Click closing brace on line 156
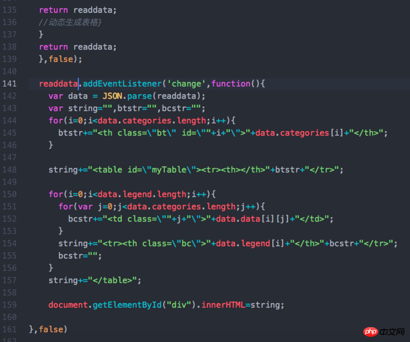This screenshot has width=410, height=342. 51,268
